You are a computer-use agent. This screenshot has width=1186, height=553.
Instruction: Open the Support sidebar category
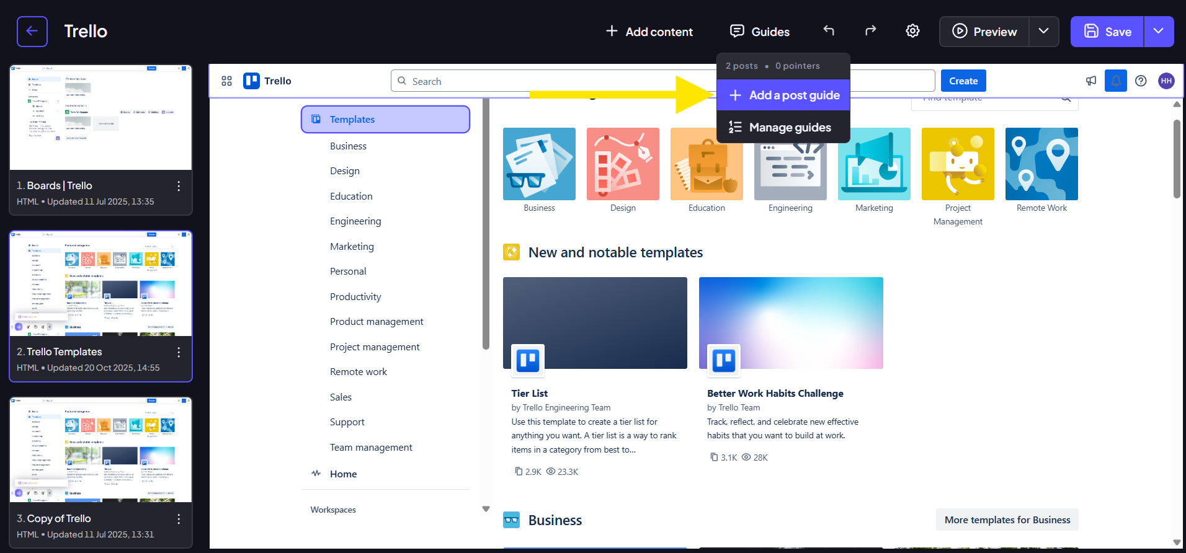(347, 422)
